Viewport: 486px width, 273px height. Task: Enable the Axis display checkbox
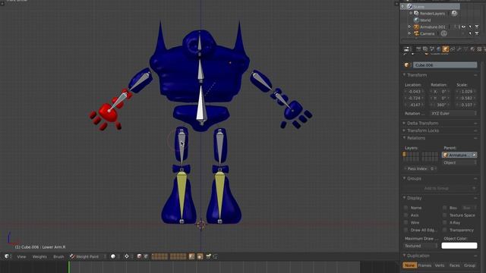[x=406, y=215]
